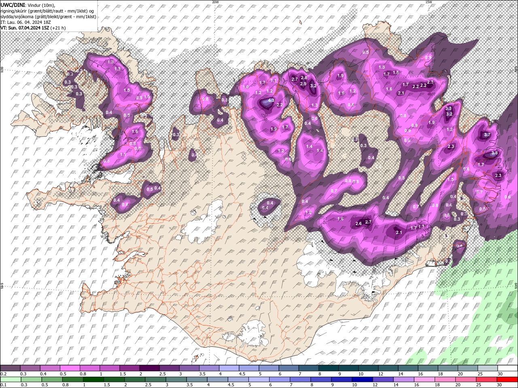Select lower legend blue swatch starting at 8

click(321, 379)
